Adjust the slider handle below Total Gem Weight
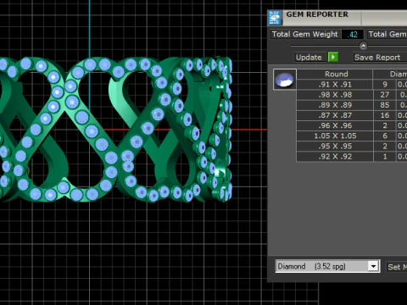Viewport: 407px width, 305px height. pos(363,46)
